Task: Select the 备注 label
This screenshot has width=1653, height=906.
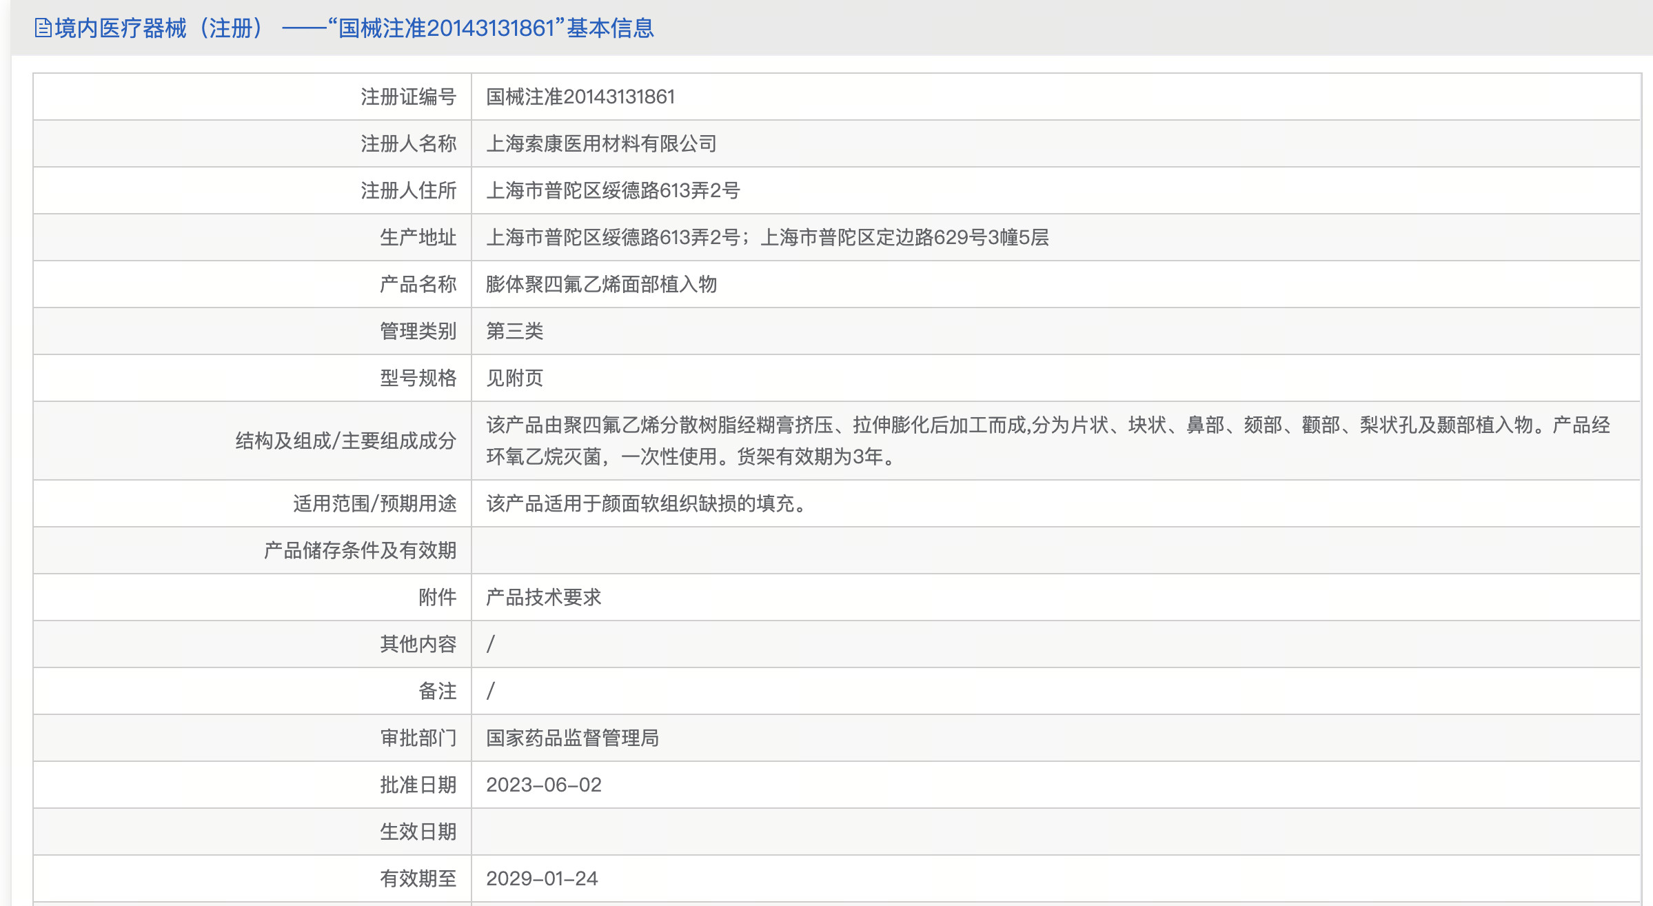Action: 437,691
